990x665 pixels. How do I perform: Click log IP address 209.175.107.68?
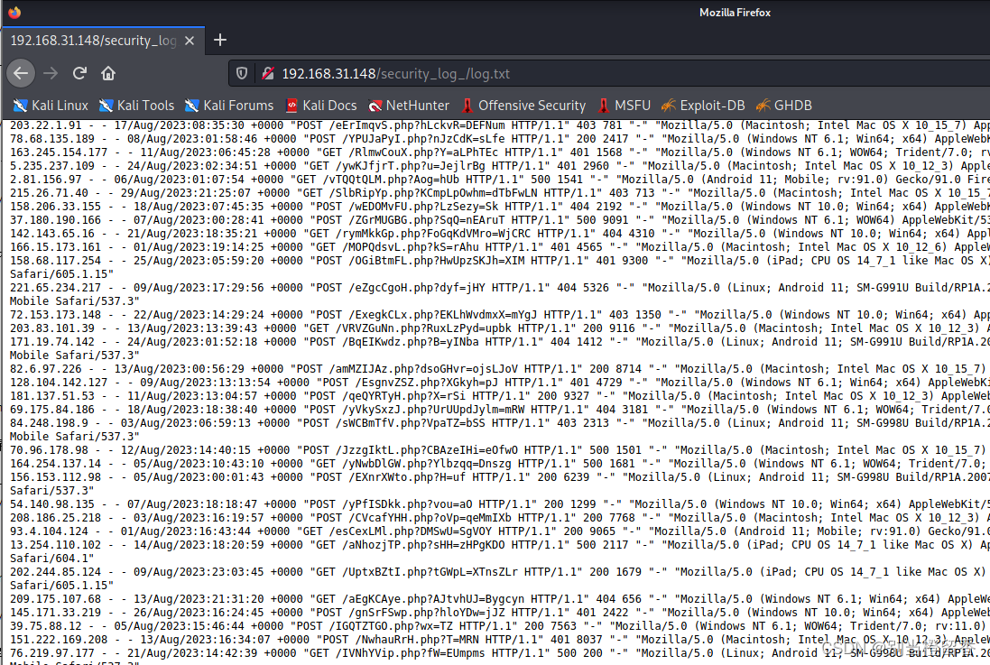click(55, 599)
